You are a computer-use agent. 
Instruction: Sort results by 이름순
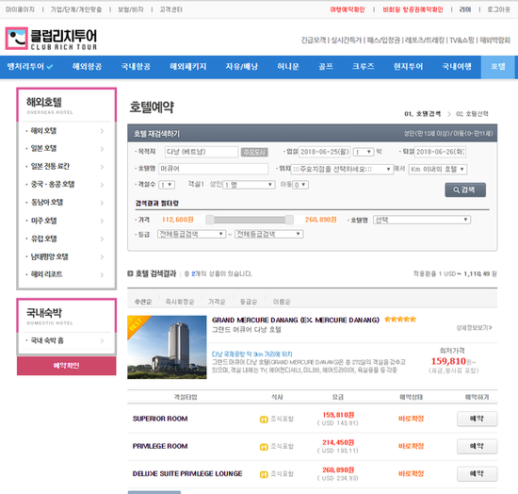tap(282, 302)
